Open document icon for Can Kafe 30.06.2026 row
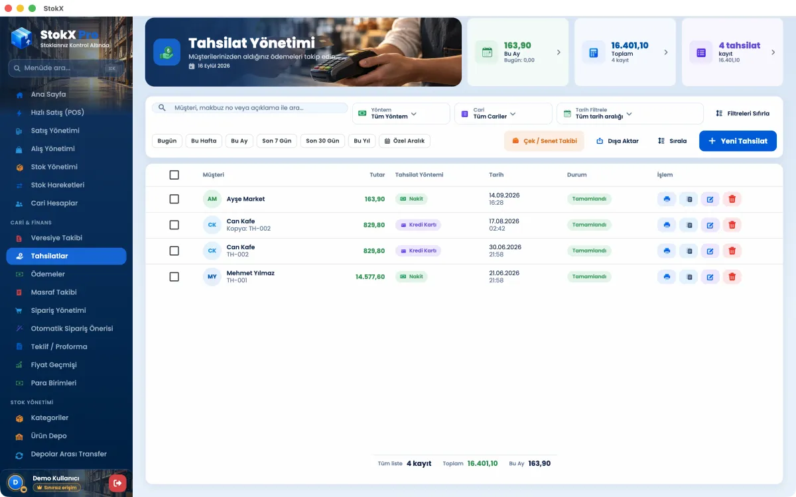The image size is (796, 497). (x=689, y=250)
